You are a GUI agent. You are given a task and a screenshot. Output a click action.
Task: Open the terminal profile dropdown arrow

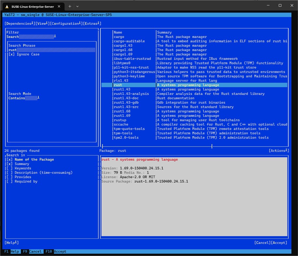coord(77,6)
